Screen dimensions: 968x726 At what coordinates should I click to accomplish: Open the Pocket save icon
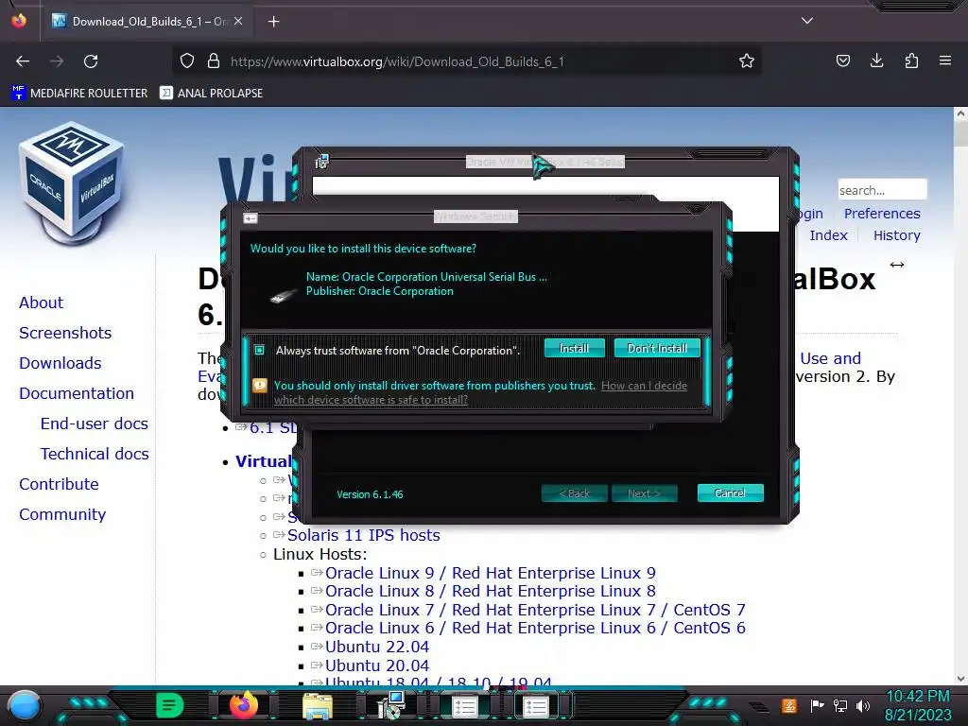click(842, 60)
